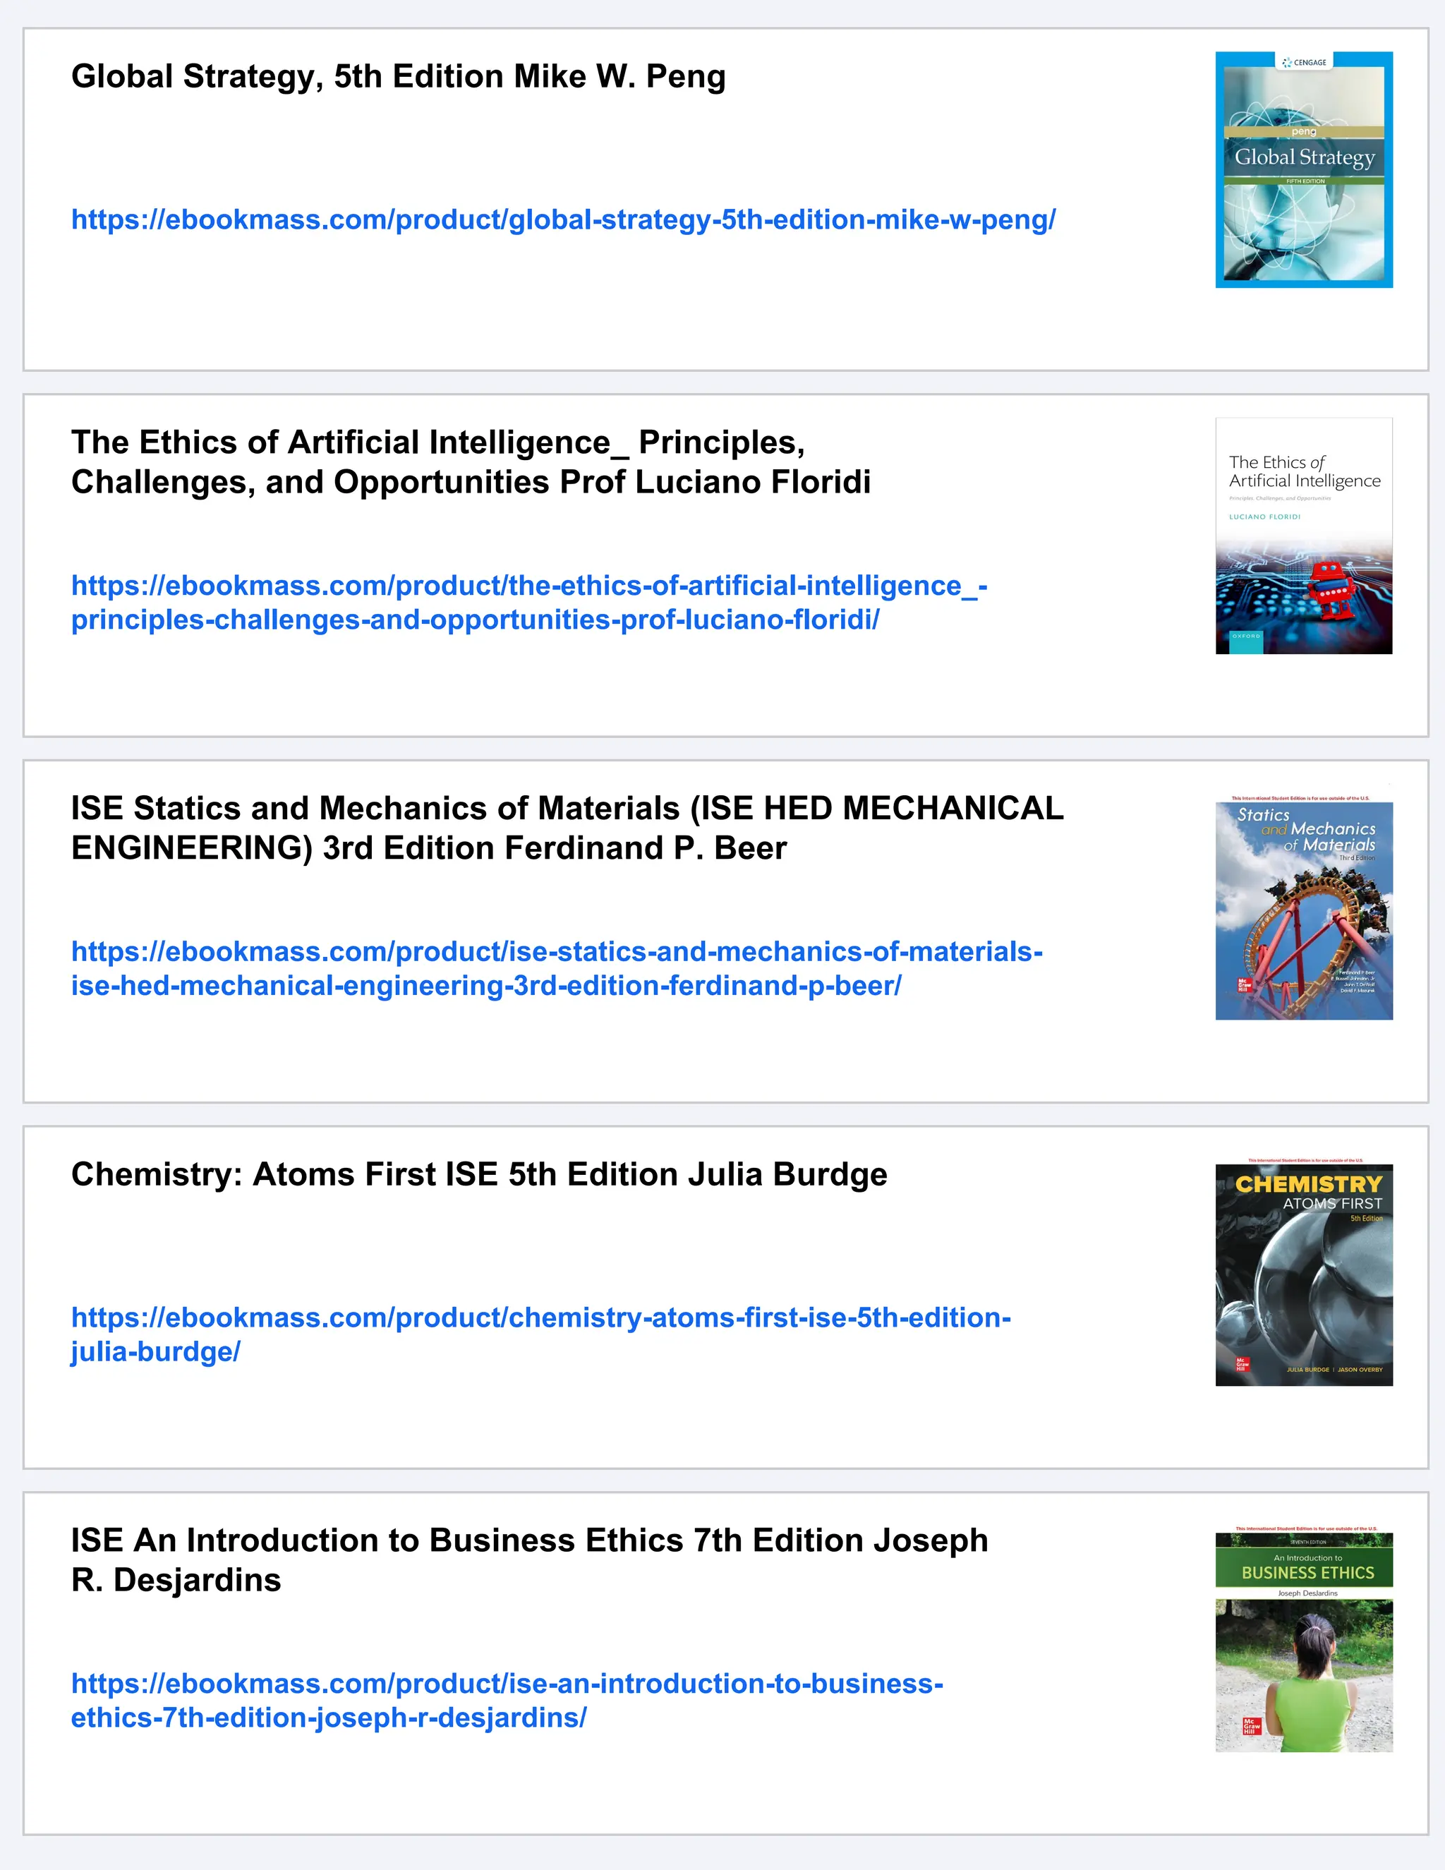Click the McGraw Hill logo on Business Ethics cover
The height and width of the screenshot is (1870, 1445).
[1252, 1725]
